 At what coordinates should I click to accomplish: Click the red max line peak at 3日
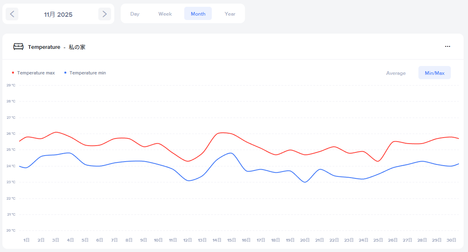click(x=56, y=132)
